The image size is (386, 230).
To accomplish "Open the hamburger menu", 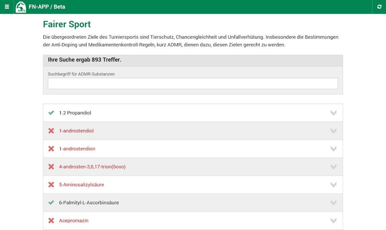I will coord(7,7).
